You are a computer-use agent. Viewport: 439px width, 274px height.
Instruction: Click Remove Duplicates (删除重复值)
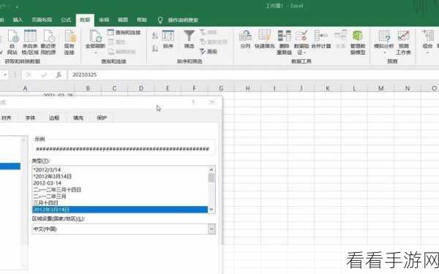[284, 42]
